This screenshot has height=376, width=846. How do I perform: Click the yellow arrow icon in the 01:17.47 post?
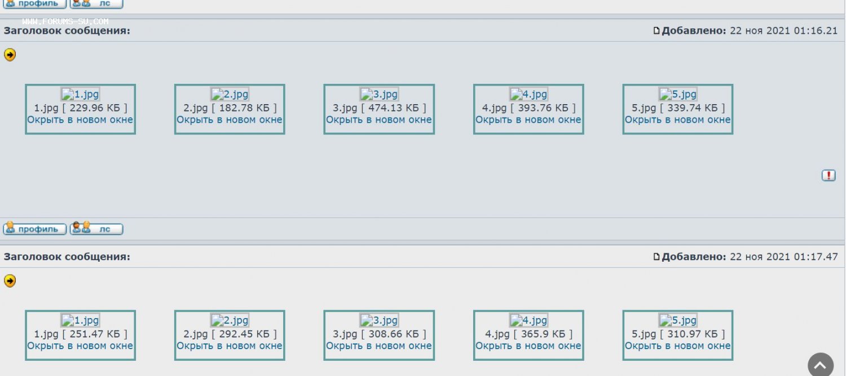(10, 281)
